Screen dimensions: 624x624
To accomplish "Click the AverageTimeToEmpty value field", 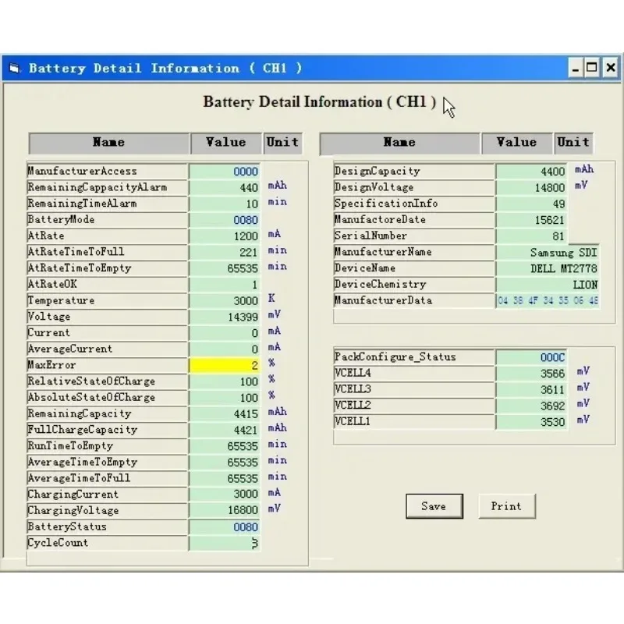I will pos(225,462).
